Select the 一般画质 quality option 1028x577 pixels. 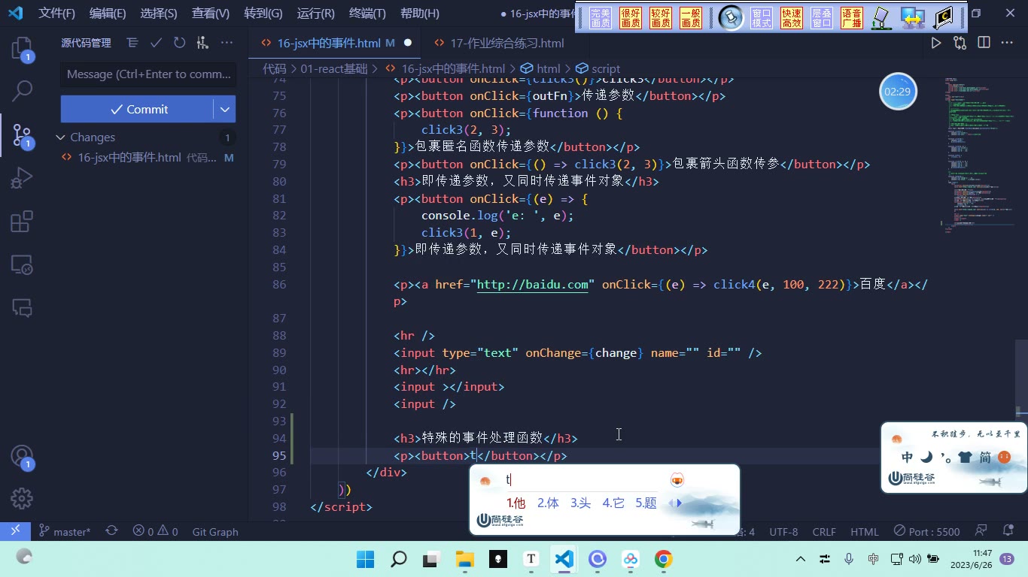tap(691, 18)
